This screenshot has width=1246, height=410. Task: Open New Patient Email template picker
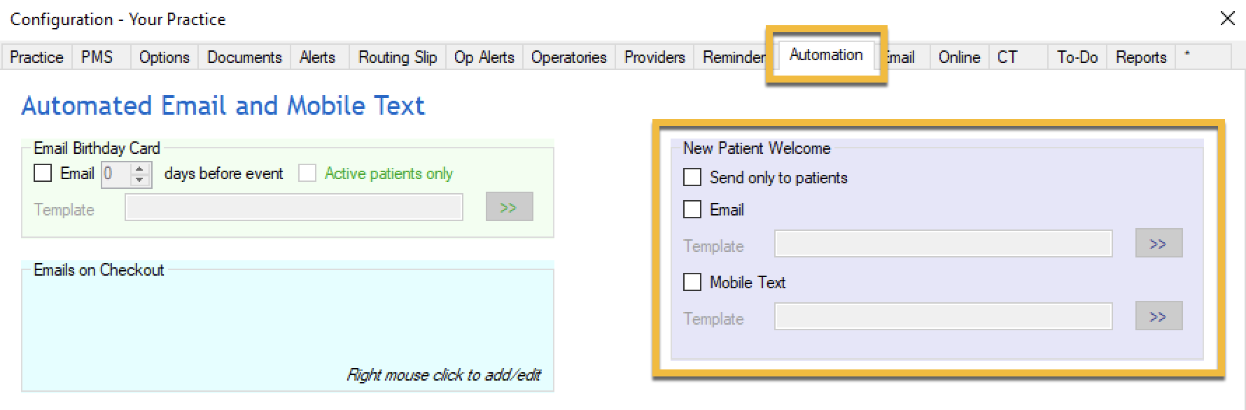pos(1158,243)
